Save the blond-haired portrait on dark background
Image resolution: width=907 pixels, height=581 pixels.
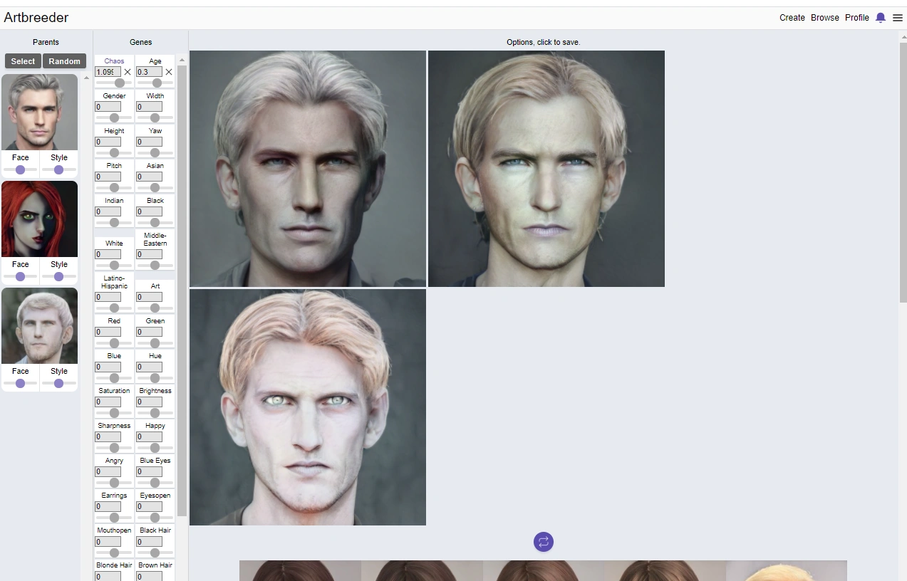[x=546, y=169]
